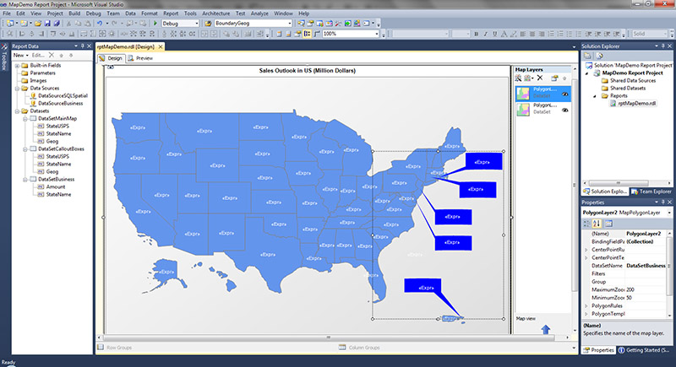This screenshot has height=367, width=676.
Task: Click the second polygon layer thumbnail
Action: tap(523, 110)
